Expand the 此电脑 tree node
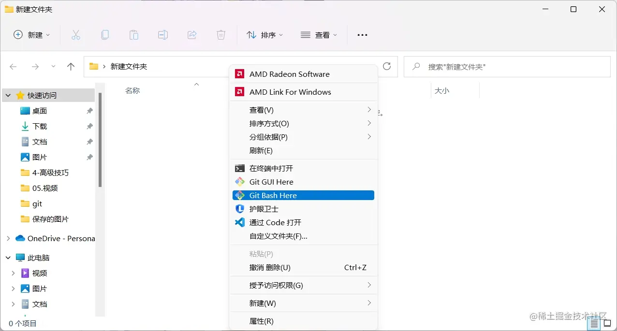617x331 pixels. (x=8, y=258)
